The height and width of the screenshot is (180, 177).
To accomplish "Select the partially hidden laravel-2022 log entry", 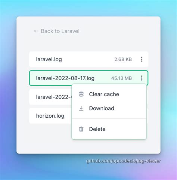I will pos(50,97).
